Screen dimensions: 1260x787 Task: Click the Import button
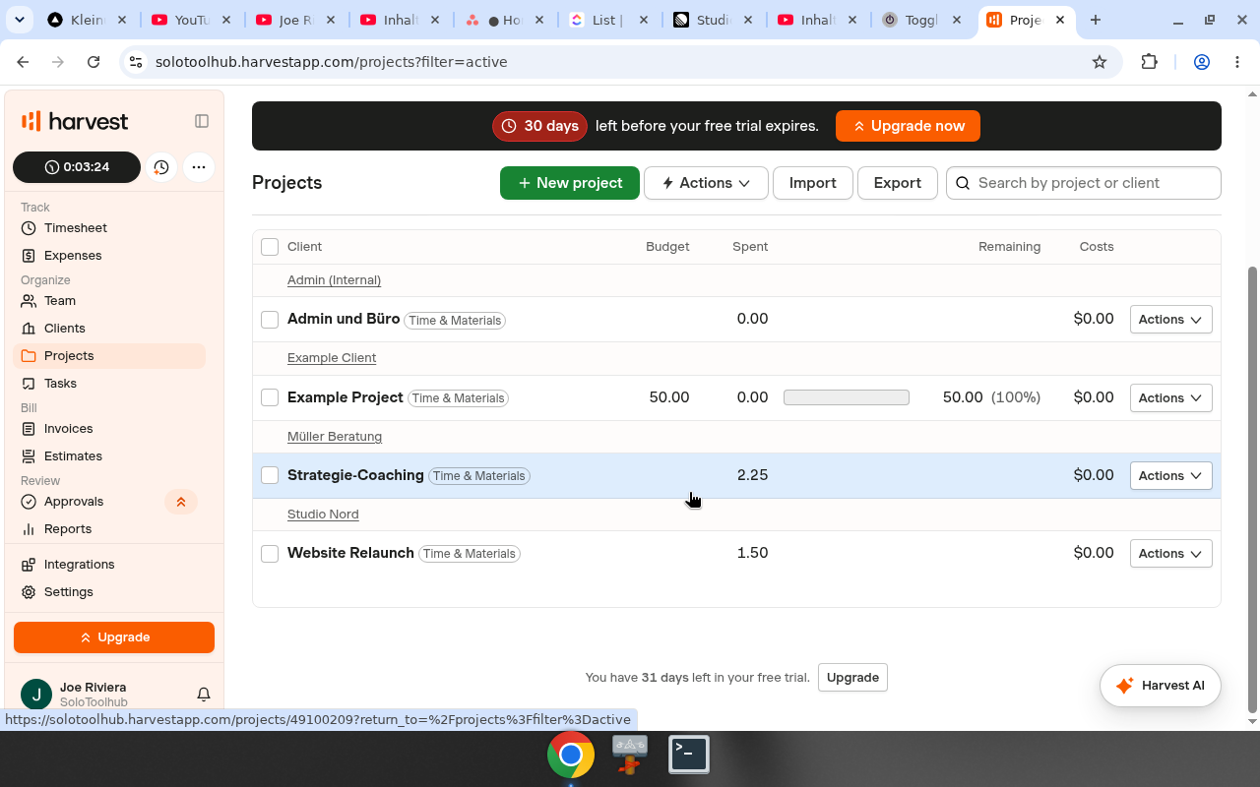tap(813, 183)
